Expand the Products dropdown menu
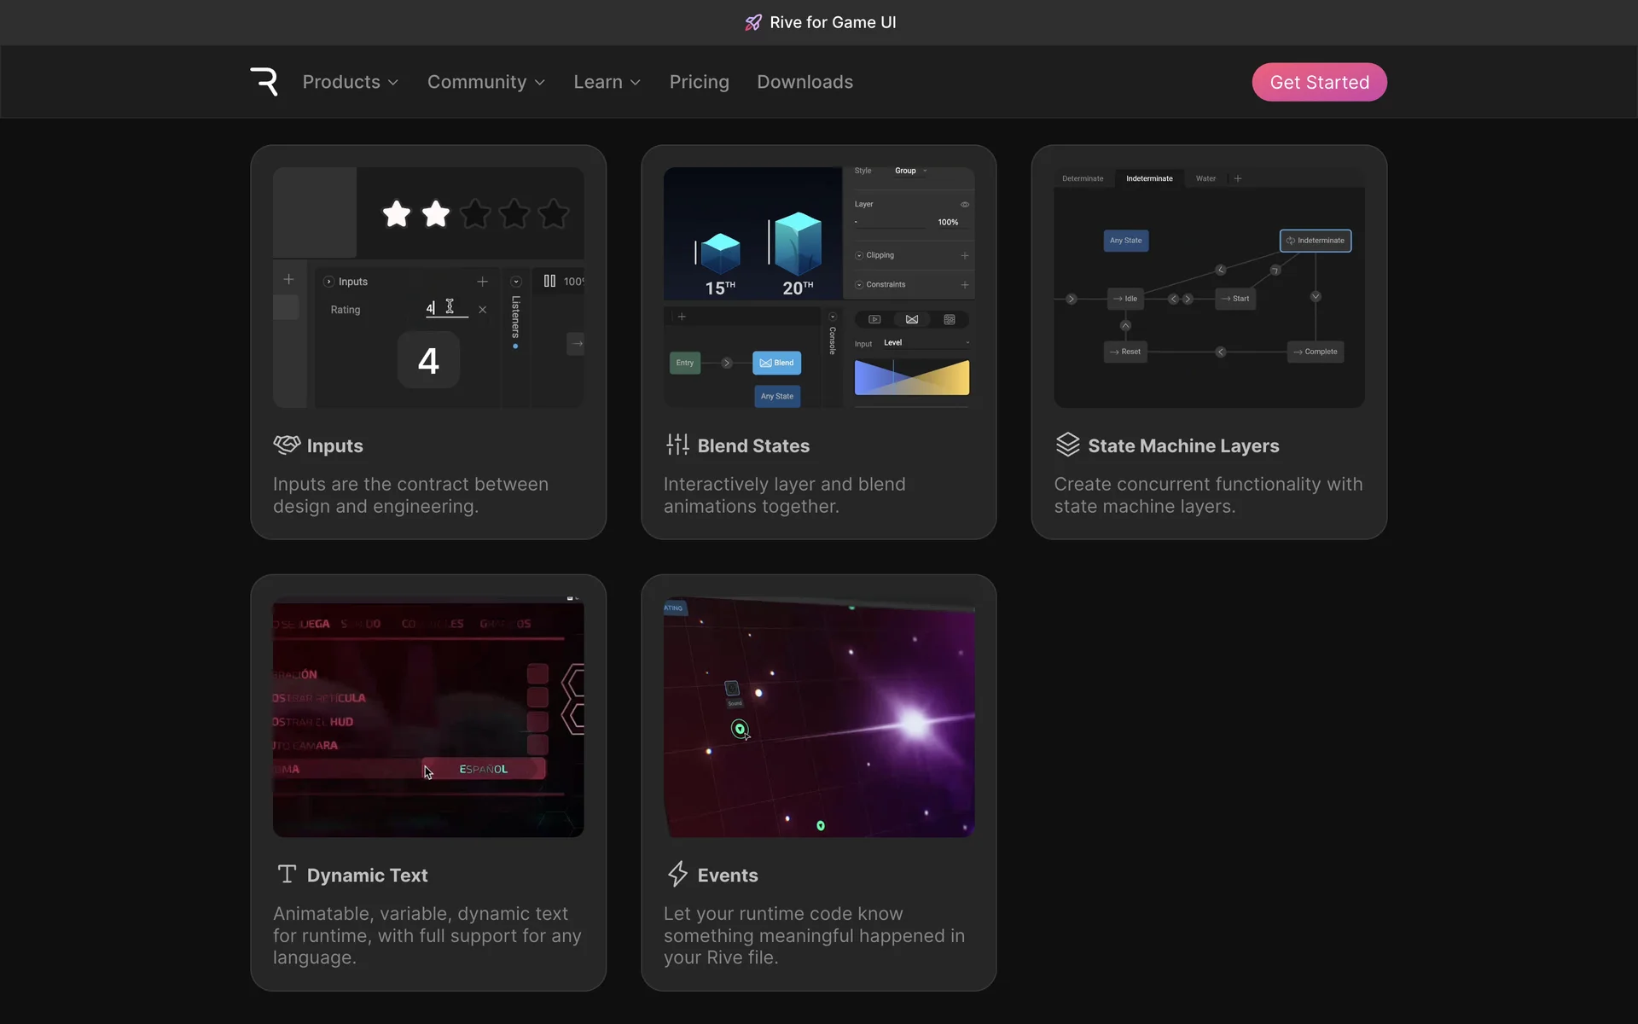Viewport: 1638px width, 1024px height. [x=350, y=82]
